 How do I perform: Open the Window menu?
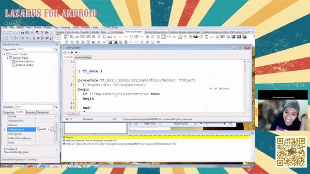86,28
